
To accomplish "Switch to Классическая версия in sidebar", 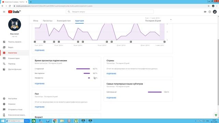I will click(15, 115).
